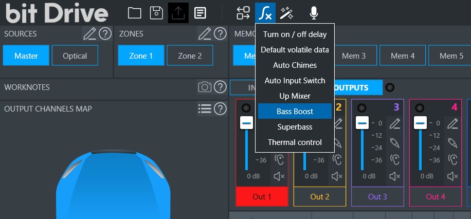
Task: Click channel 3 fader handle
Action: click(x=362, y=123)
